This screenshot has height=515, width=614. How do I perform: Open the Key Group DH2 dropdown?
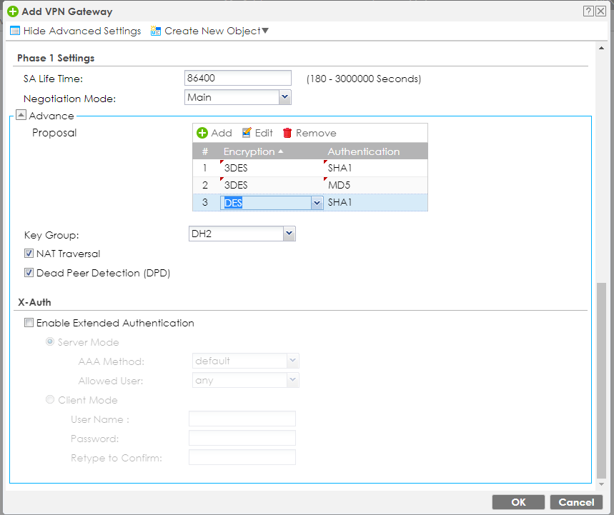pyautogui.click(x=289, y=234)
